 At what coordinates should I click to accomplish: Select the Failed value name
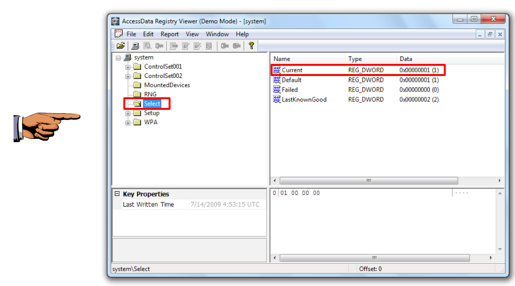(x=290, y=90)
